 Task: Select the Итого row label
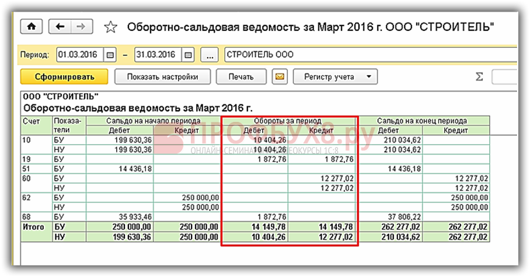(36, 226)
